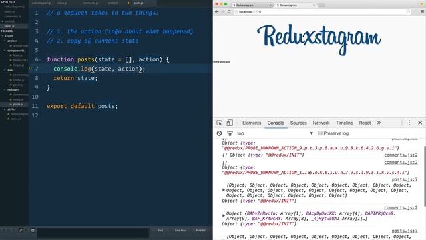
Task: Open the DevTools three-dot customize menu
Action: pos(409,123)
